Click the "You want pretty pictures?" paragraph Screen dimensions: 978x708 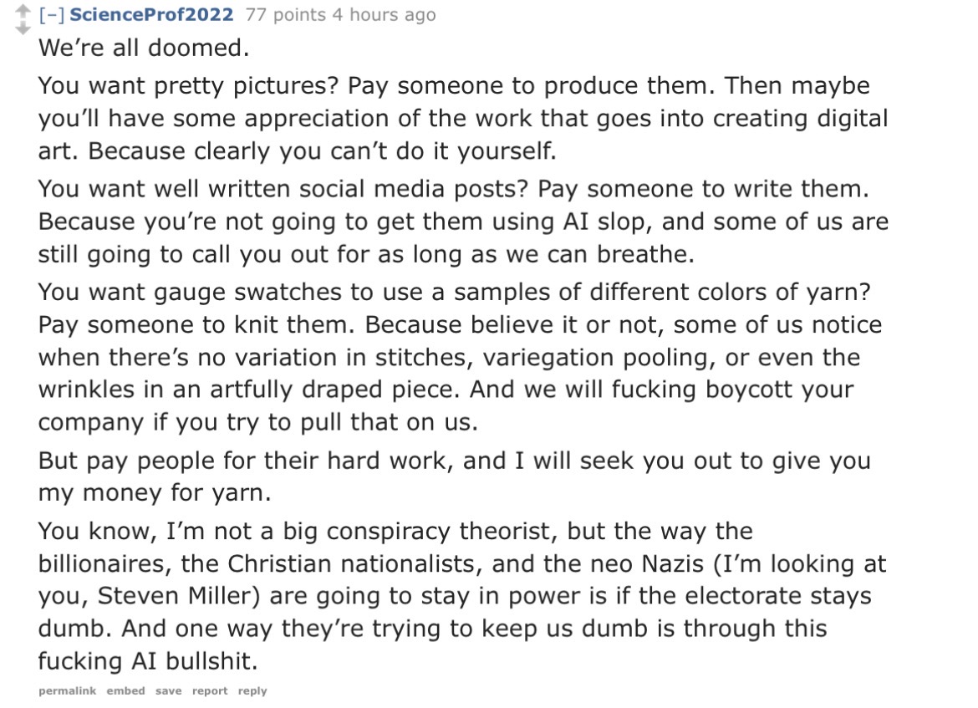click(463, 118)
